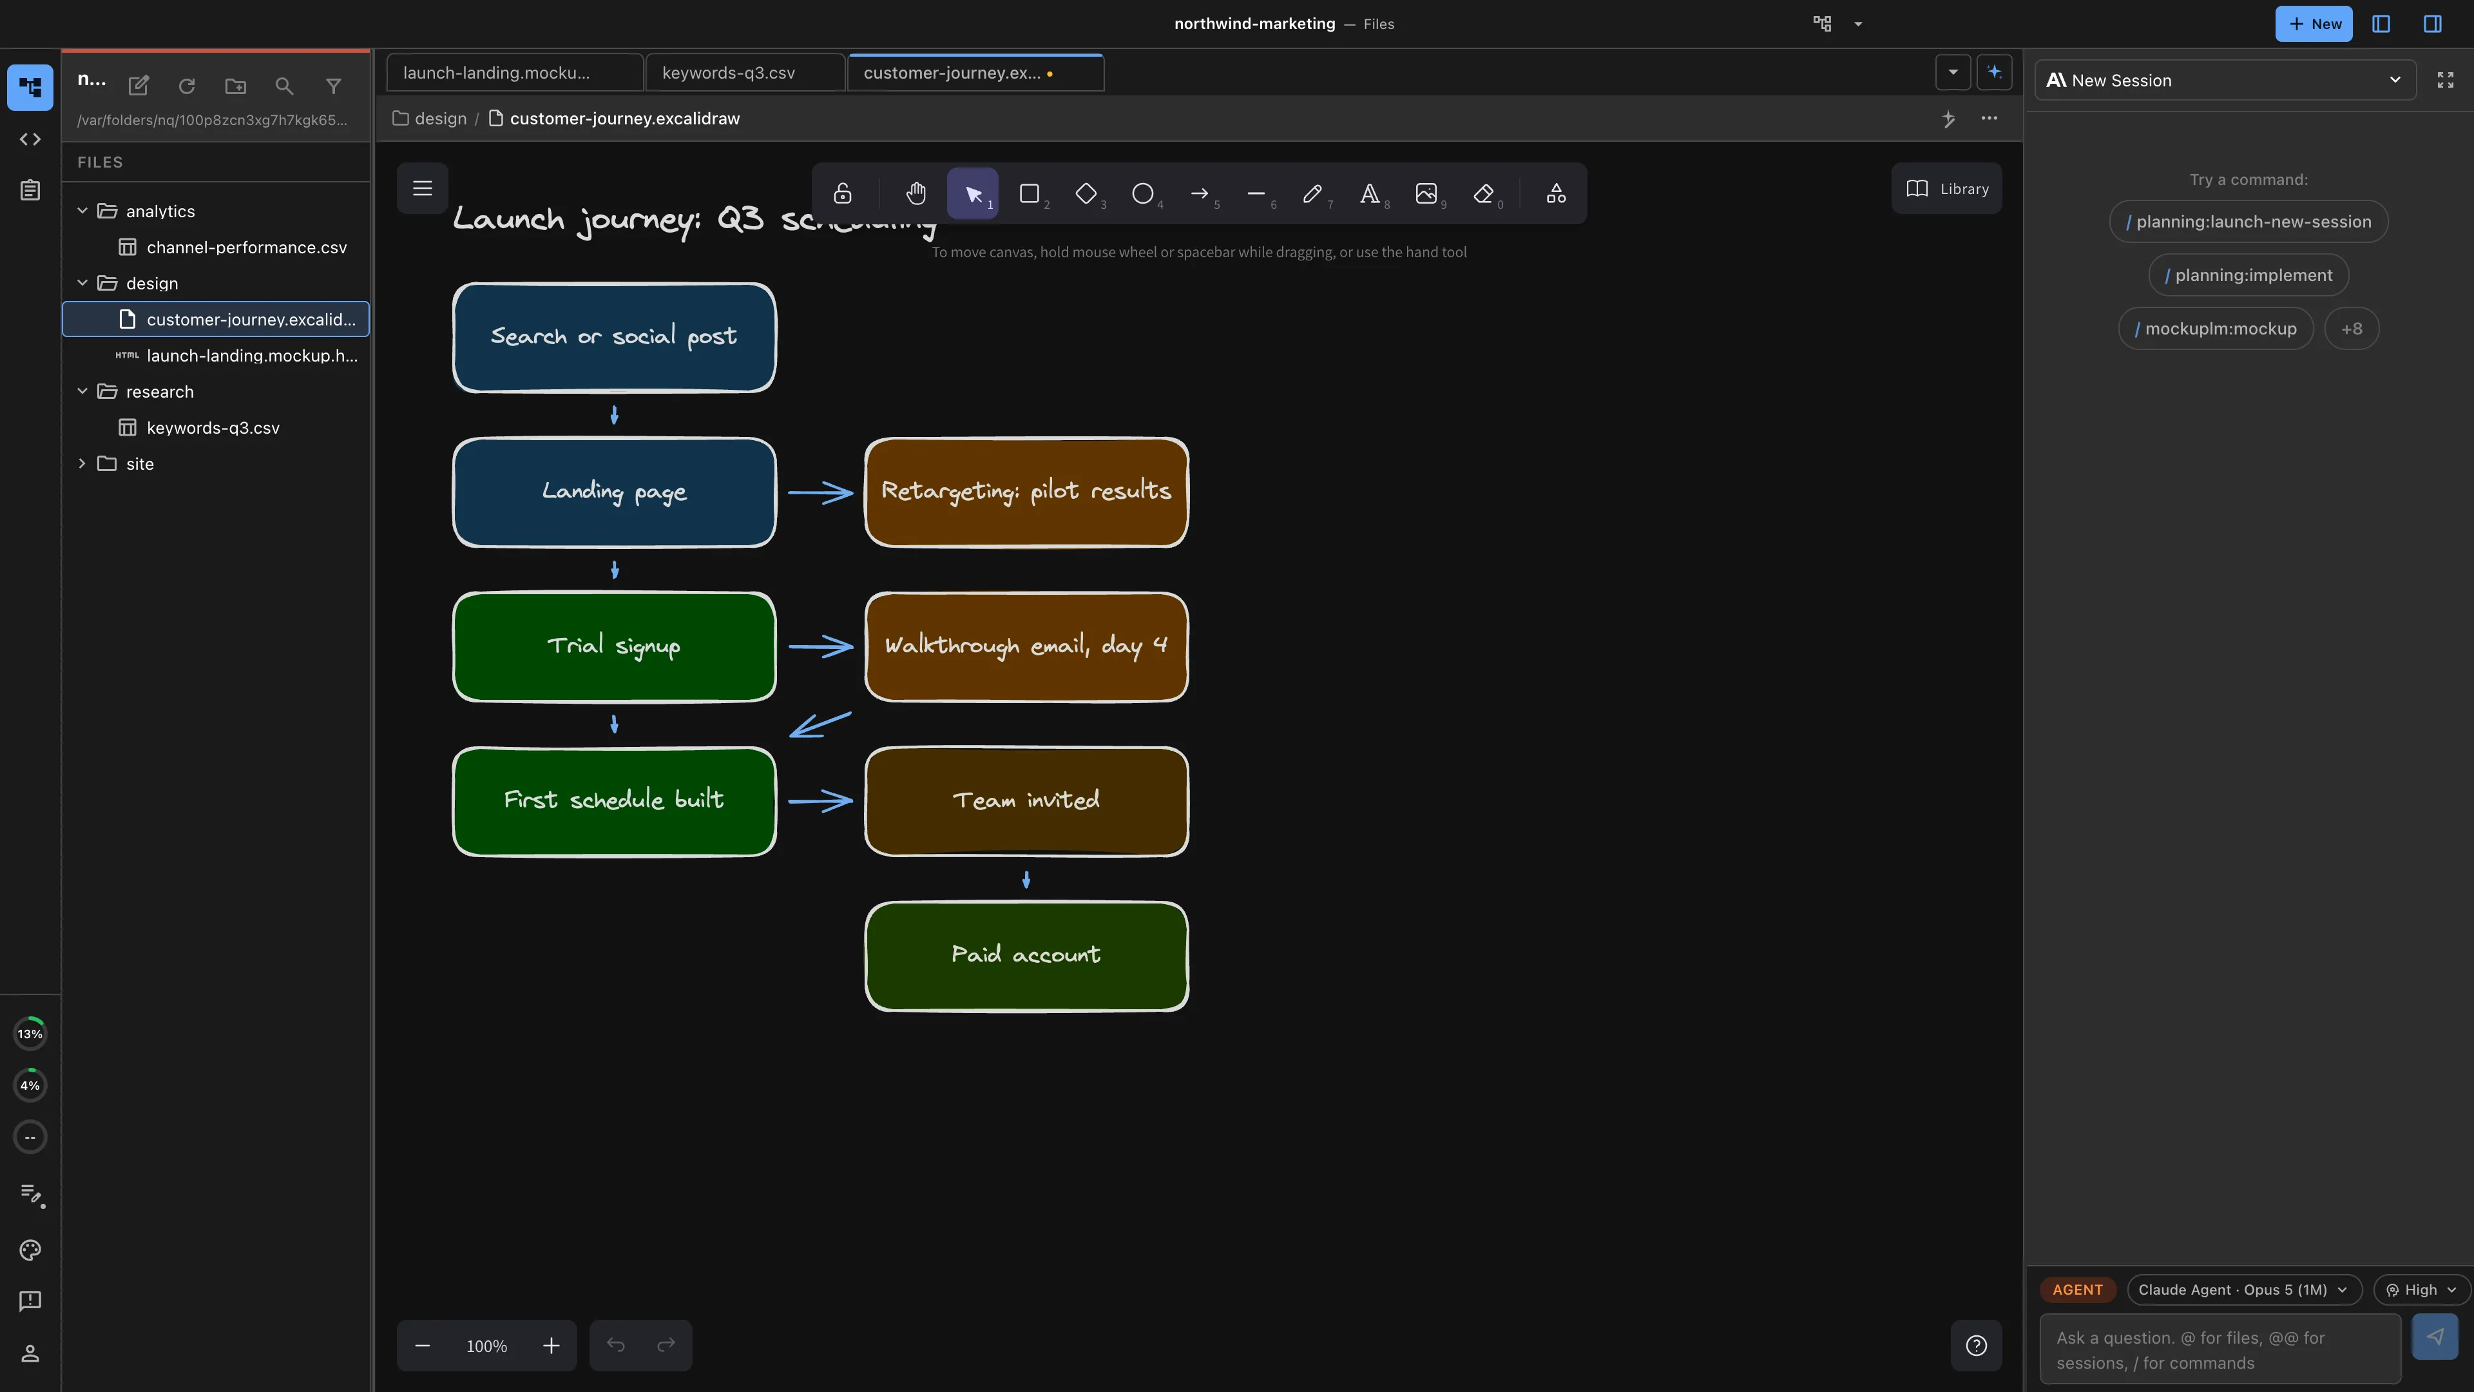Click the New button
This screenshot has height=1392, width=2474.
2314,24
